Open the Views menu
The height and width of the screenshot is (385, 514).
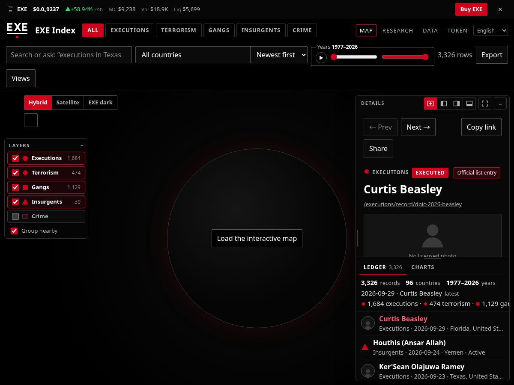tap(21, 78)
